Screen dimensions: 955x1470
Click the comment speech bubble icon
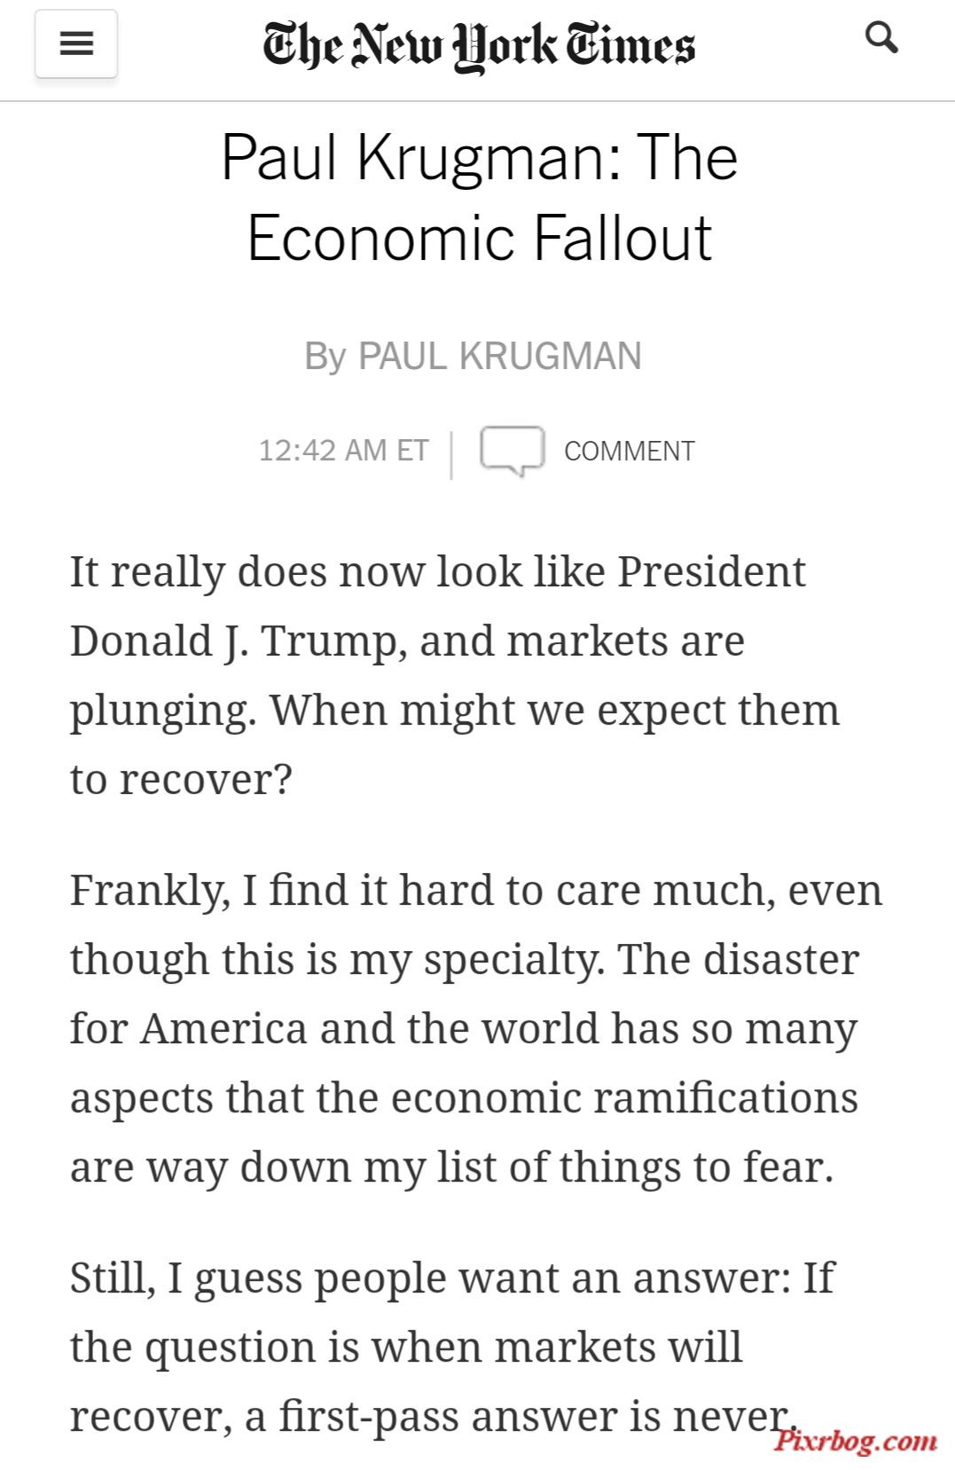click(512, 451)
